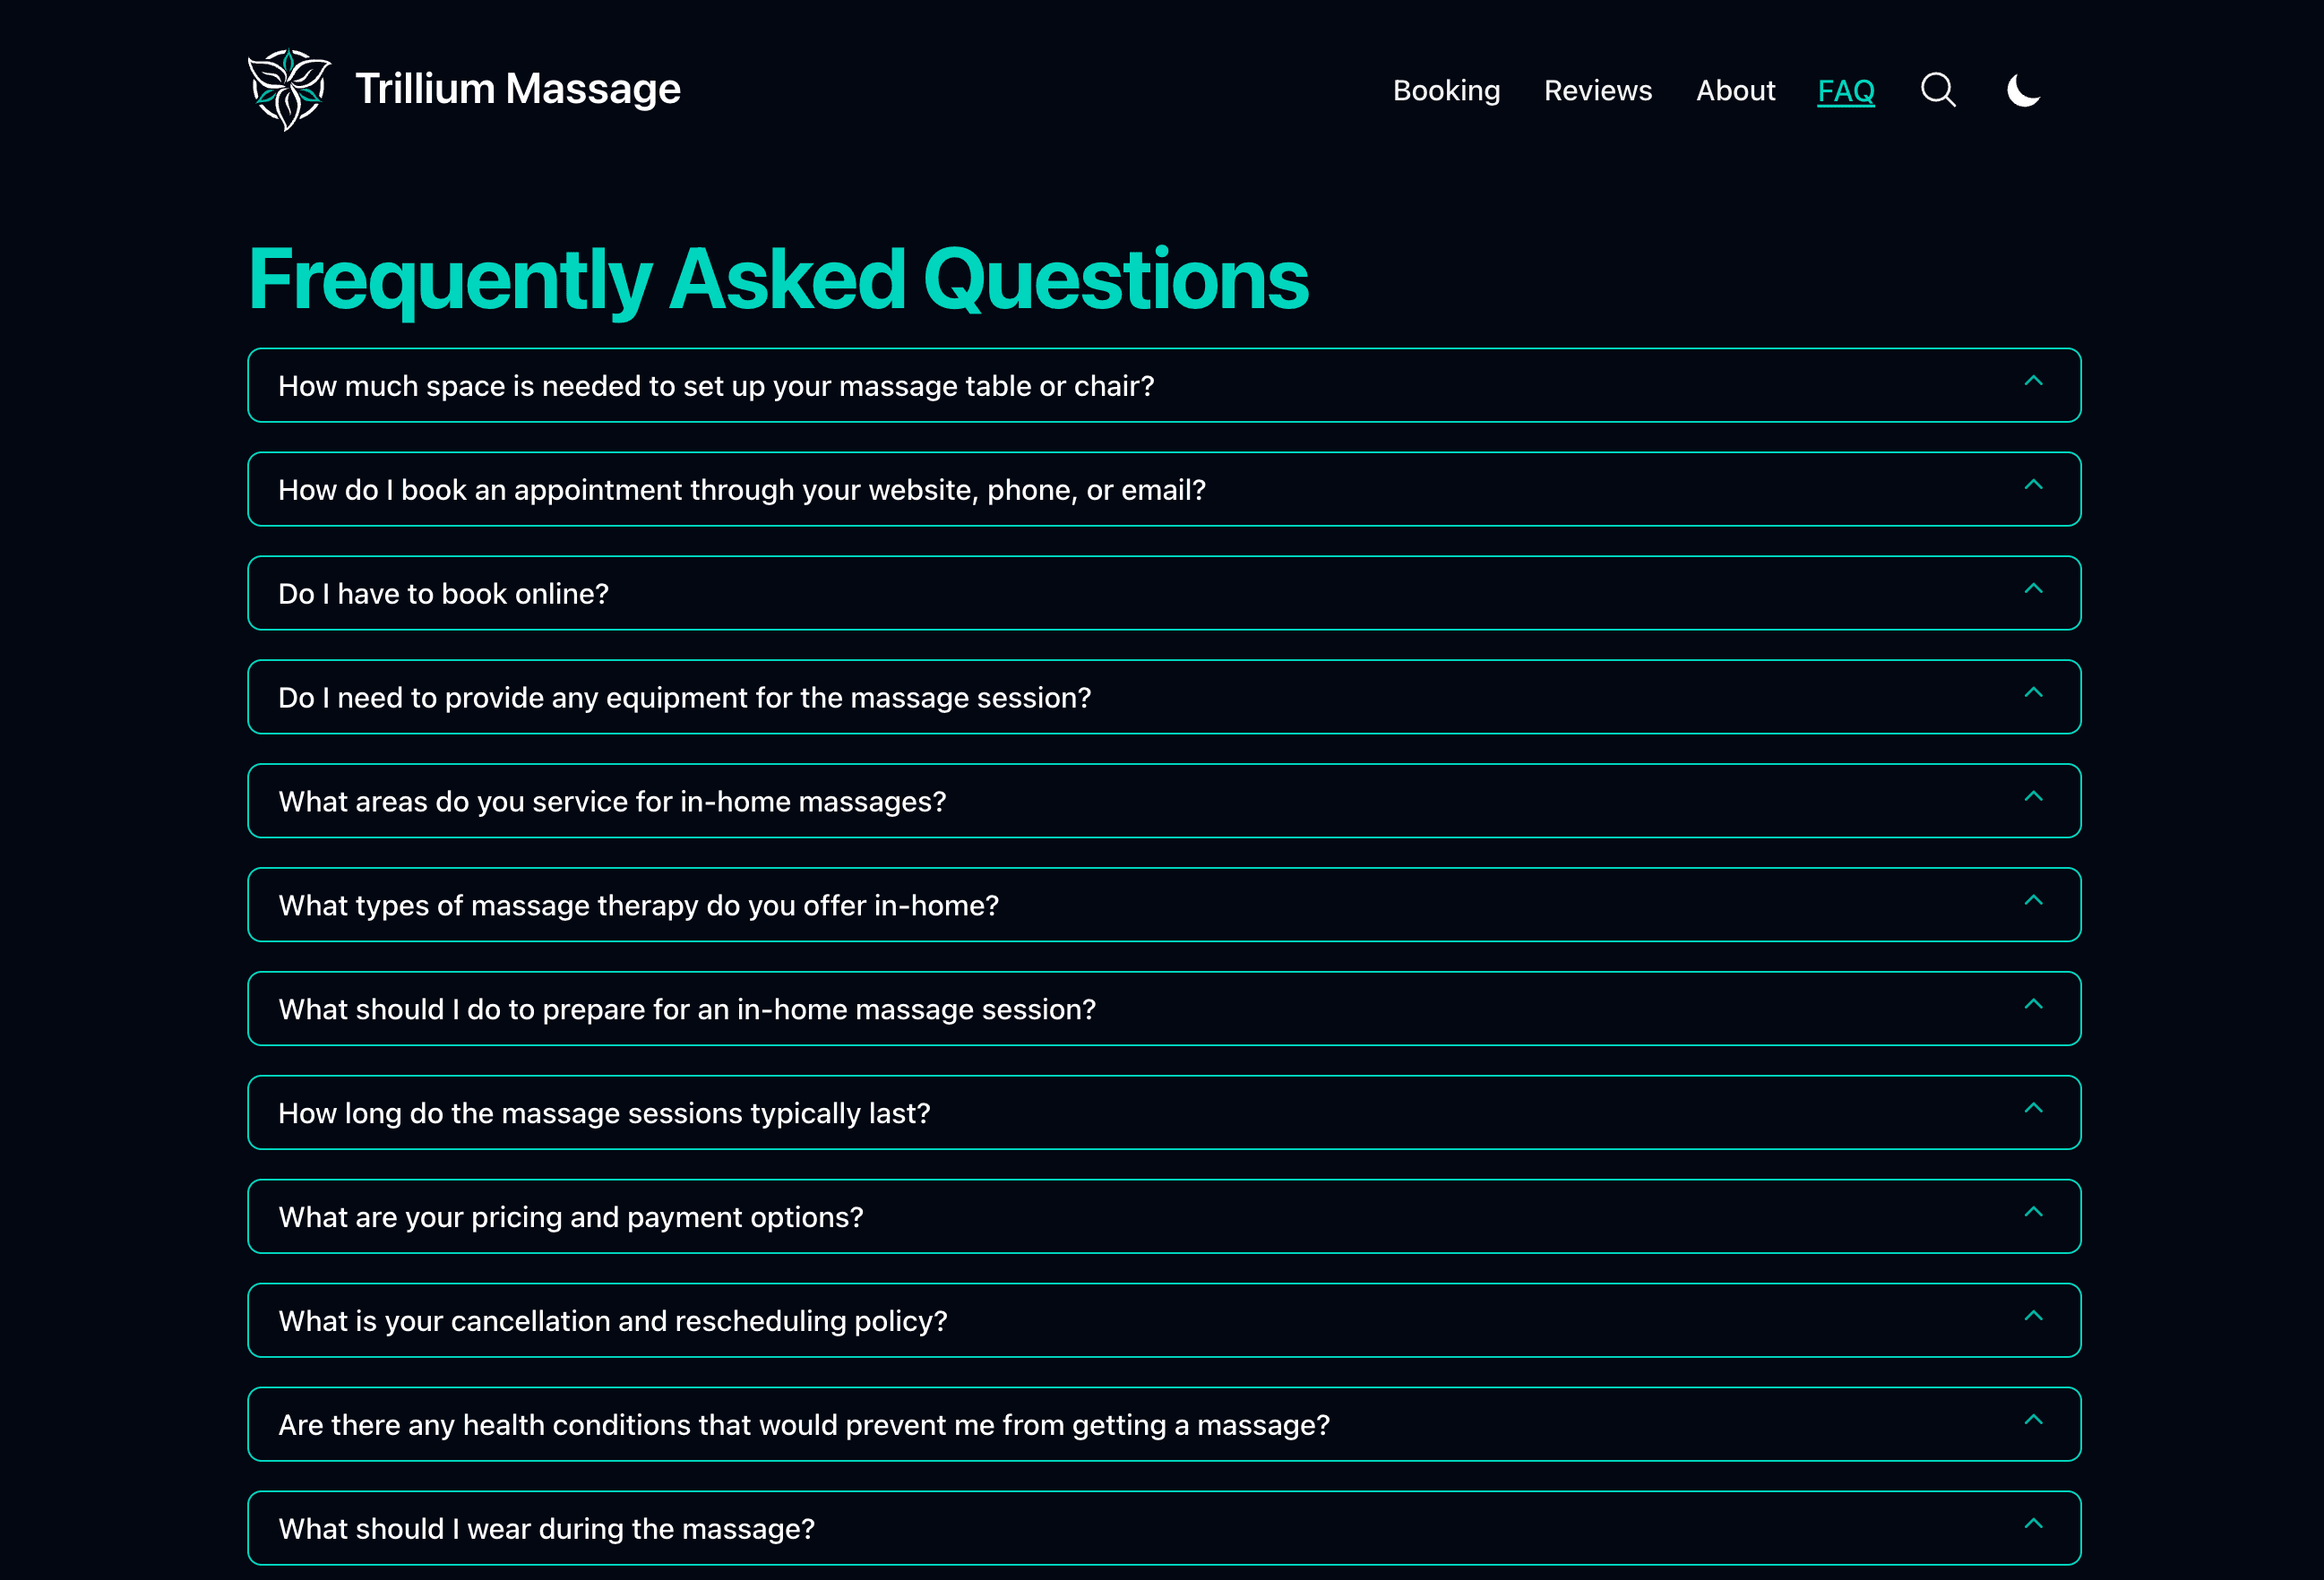
Task: Click the chevron on the massage table space question
Action: 2033,383
